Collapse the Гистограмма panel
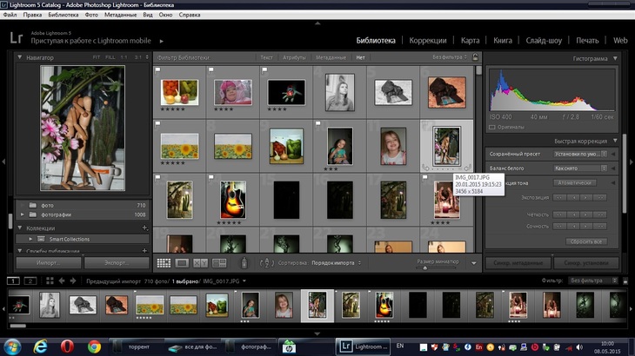The image size is (635, 356). click(x=615, y=58)
